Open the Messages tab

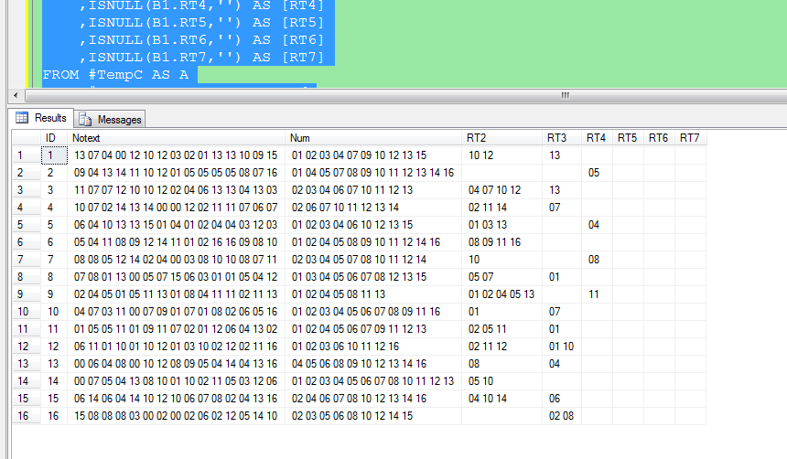(x=111, y=120)
